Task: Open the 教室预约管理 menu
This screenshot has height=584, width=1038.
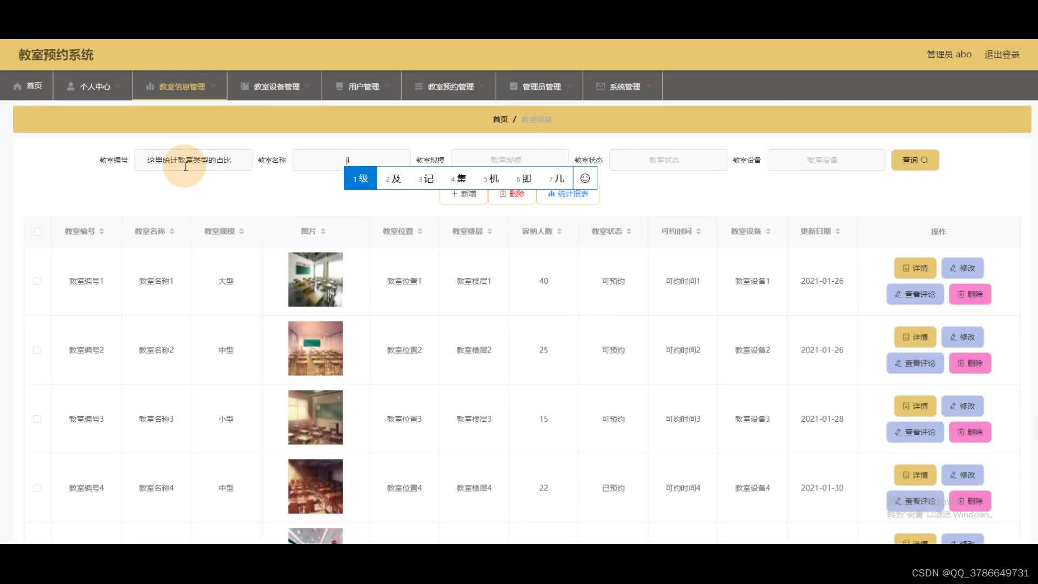Action: (449, 86)
